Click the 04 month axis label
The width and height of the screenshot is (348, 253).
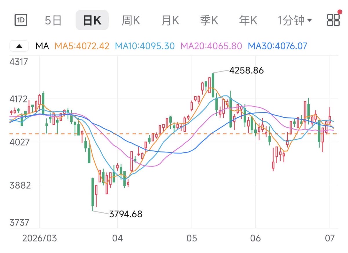tap(117, 238)
